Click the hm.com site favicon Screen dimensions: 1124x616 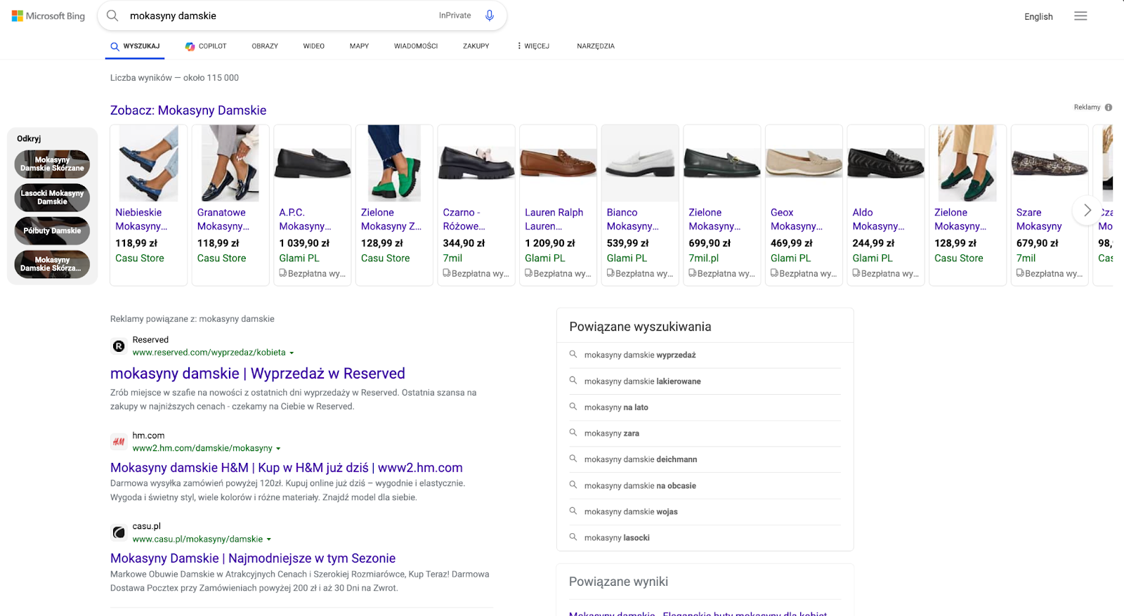[119, 442]
